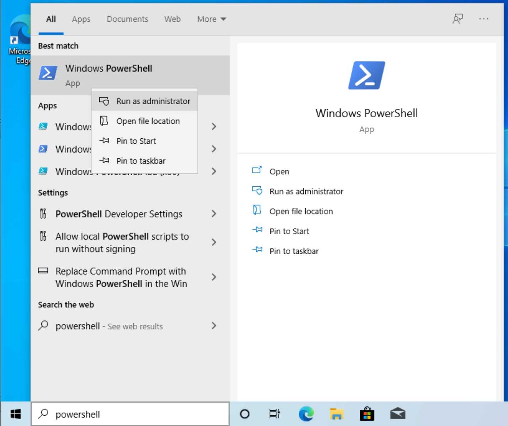This screenshot has height=426, width=508.
Task: Expand Replace Command Prompt setting arrow
Action: [x=214, y=277]
